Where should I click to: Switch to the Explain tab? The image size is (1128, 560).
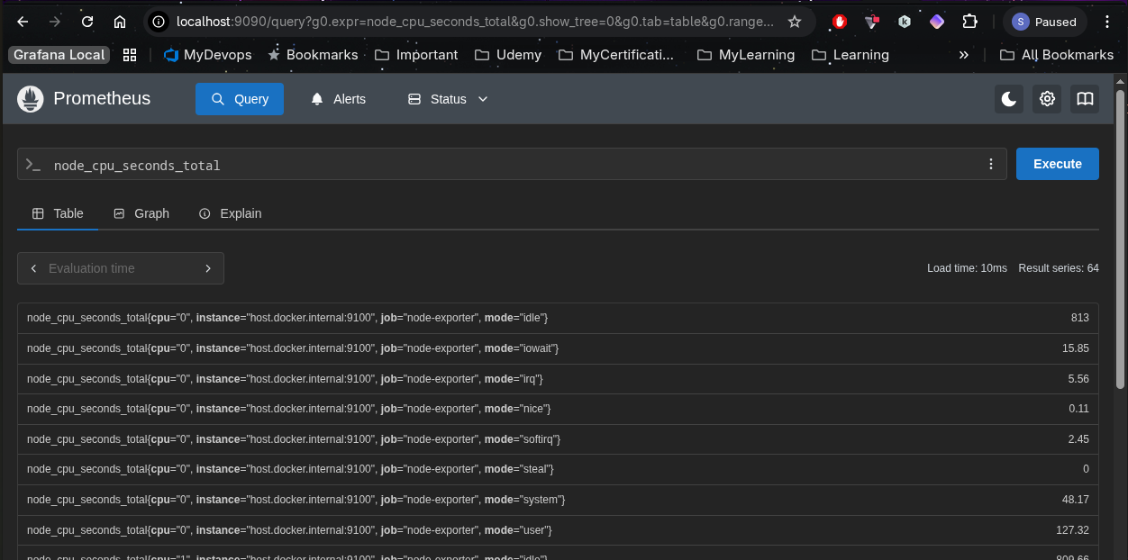pyautogui.click(x=230, y=213)
